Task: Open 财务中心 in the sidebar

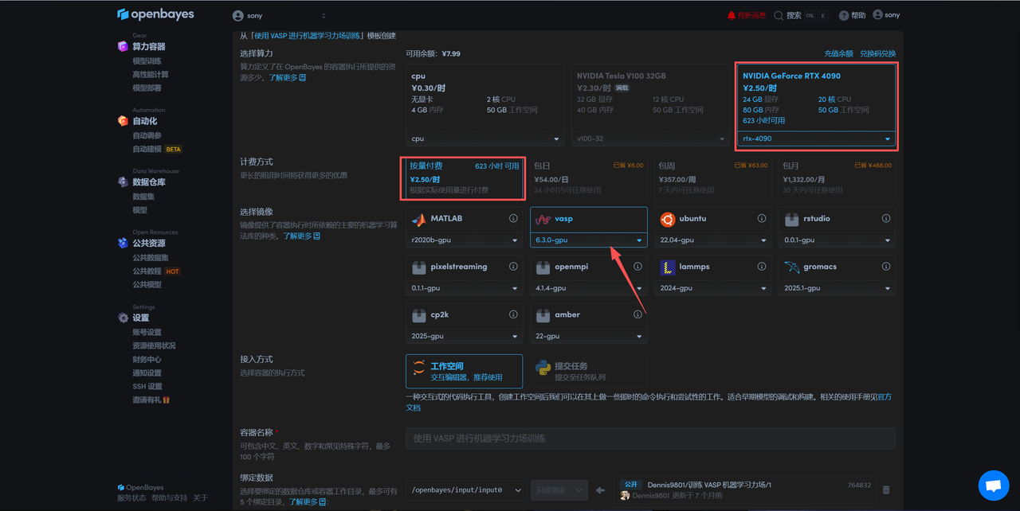Action: coord(147,359)
